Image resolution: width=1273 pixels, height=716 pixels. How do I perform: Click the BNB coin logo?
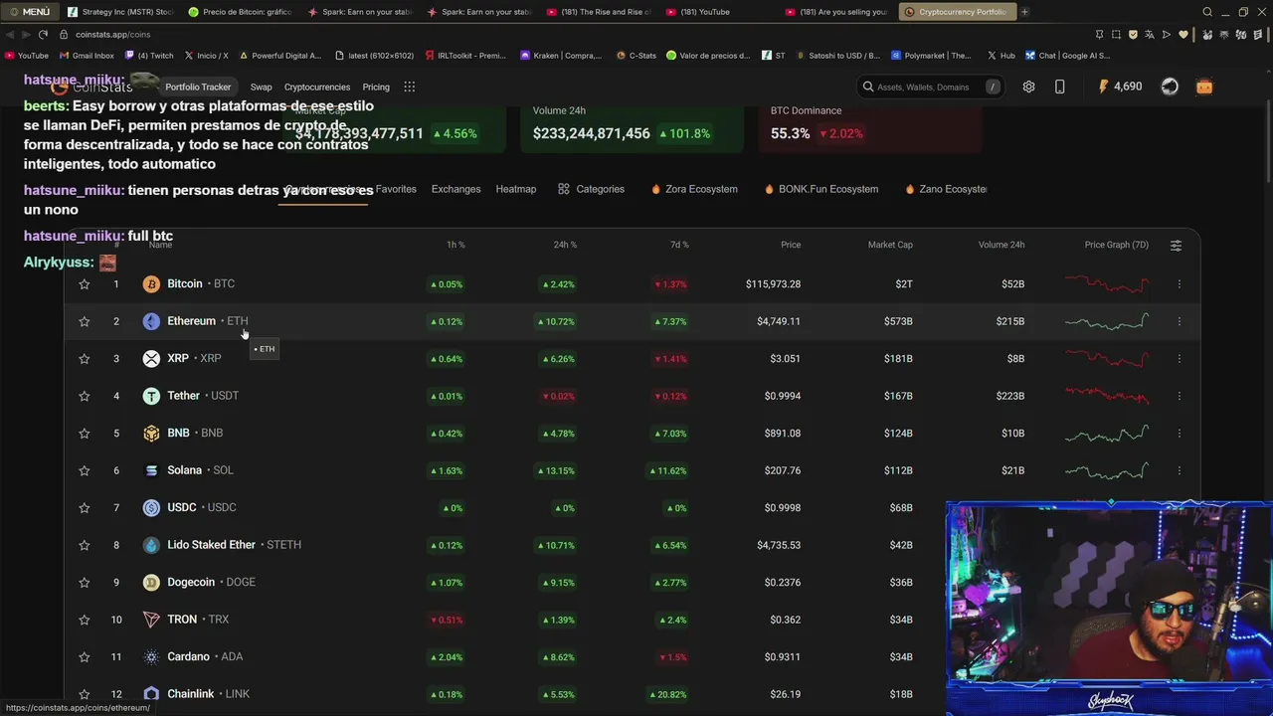point(151,434)
